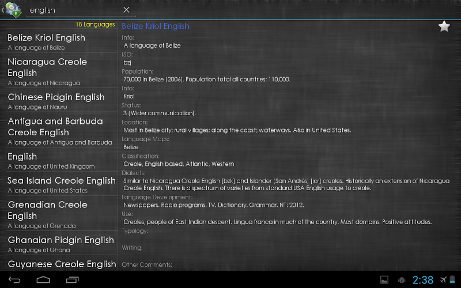Tap the 'Classification:' label
This screenshot has width=461, height=288.
[141, 156]
